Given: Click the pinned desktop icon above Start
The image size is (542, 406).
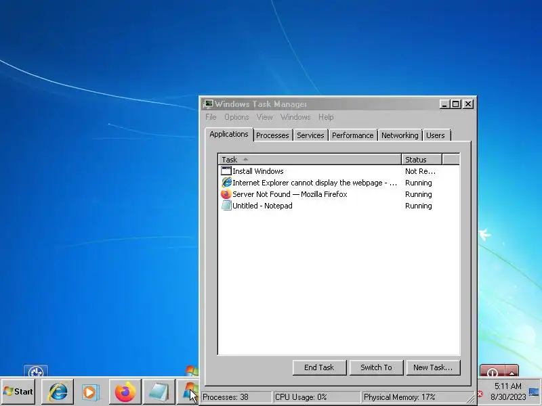Looking at the screenshot, I should [36, 371].
